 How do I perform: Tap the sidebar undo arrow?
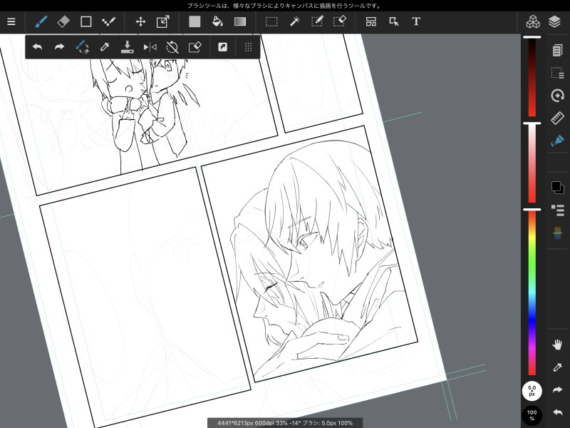click(557, 412)
